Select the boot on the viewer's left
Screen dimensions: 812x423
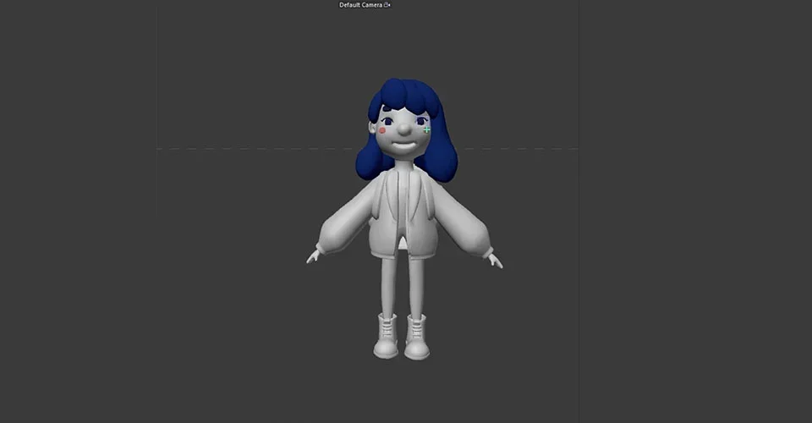click(386, 336)
